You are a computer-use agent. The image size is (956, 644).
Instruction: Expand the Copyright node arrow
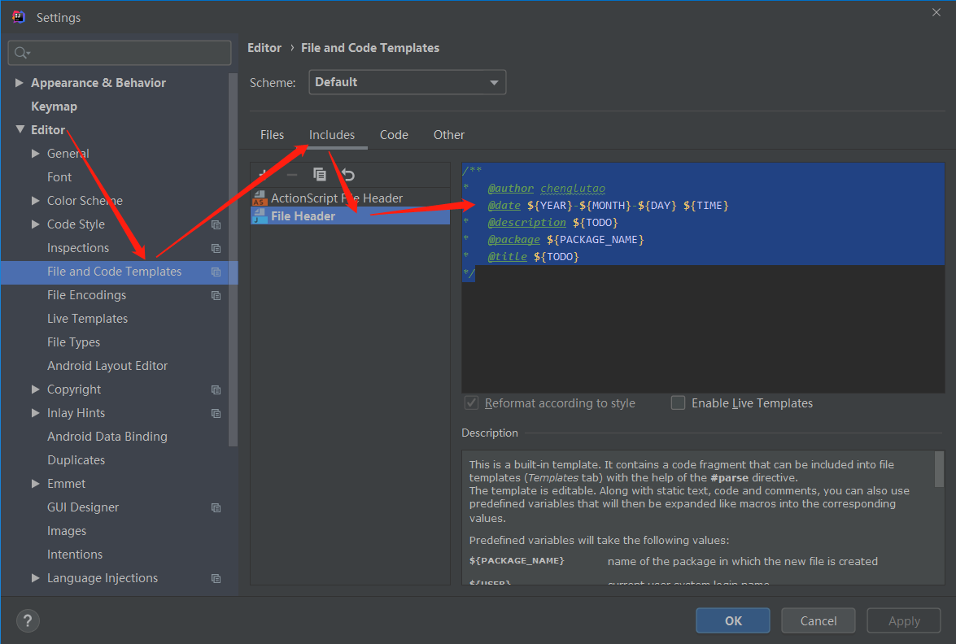tap(35, 389)
